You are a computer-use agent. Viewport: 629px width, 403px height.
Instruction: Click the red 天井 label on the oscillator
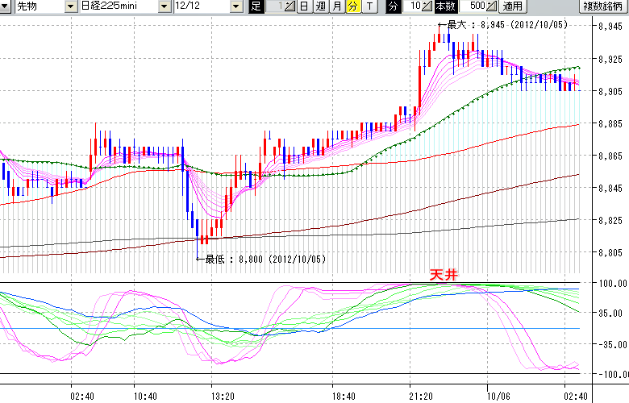click(x=444, y=276)
